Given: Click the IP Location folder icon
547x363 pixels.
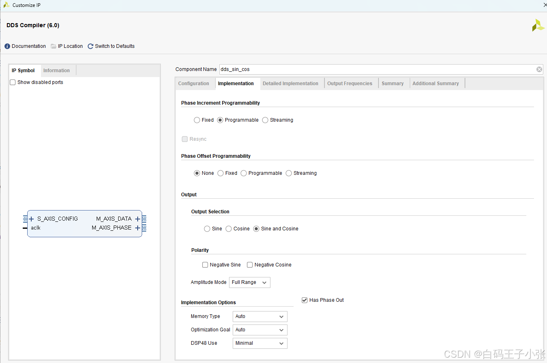Looking at the screenshot, I should pyautogui.click(x=54, y=46).
